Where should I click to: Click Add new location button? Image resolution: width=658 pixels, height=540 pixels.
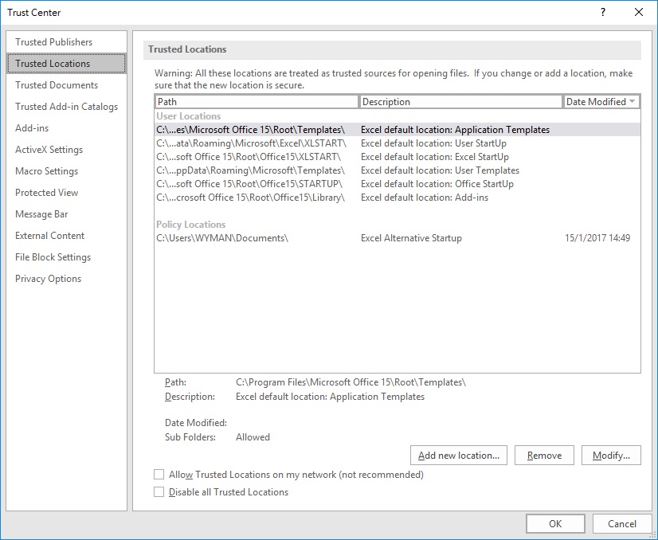point(458,455)
